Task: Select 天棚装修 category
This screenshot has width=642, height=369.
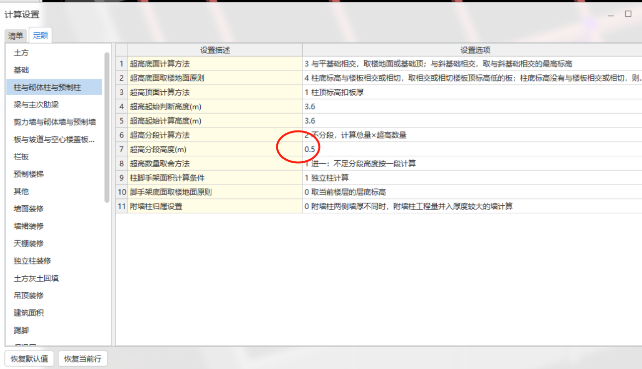Action: coord(54,244)
